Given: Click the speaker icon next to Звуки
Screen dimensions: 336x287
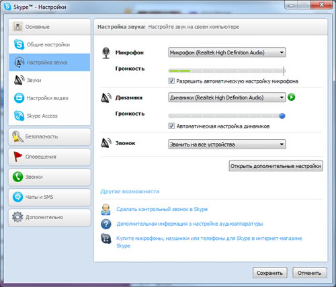Looking at the screenshot, I should click(19, 80).
